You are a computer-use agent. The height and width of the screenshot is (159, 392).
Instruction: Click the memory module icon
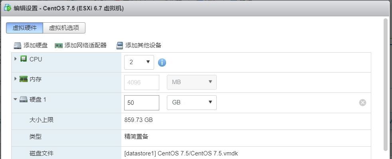click(x=24, y=79)
